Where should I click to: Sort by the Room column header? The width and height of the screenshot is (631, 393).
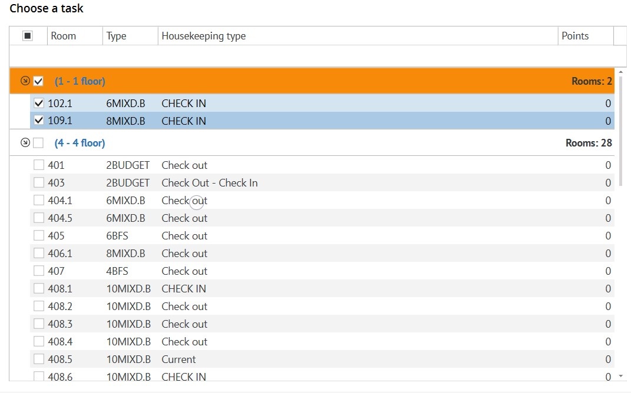(x=75, y=36)
